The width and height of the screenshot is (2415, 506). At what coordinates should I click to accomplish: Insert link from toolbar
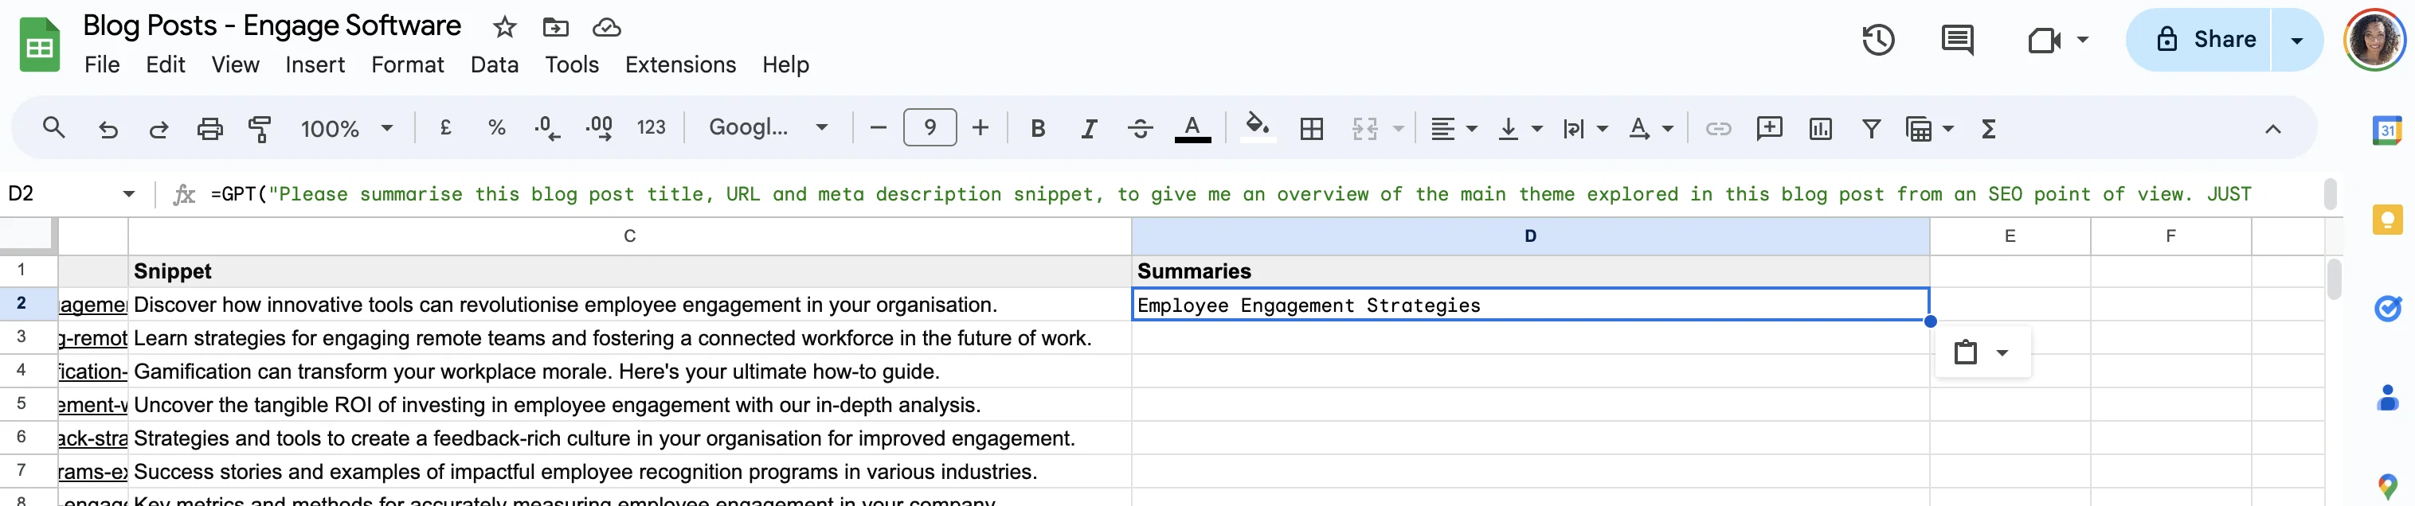point(1717,128)
